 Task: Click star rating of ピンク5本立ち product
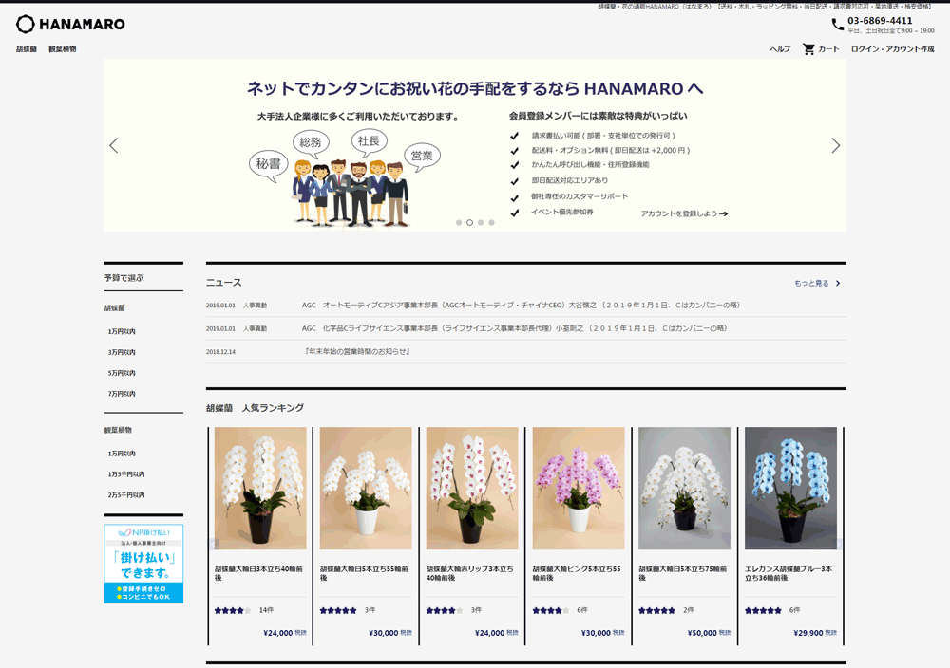click(x=551, y=610)
